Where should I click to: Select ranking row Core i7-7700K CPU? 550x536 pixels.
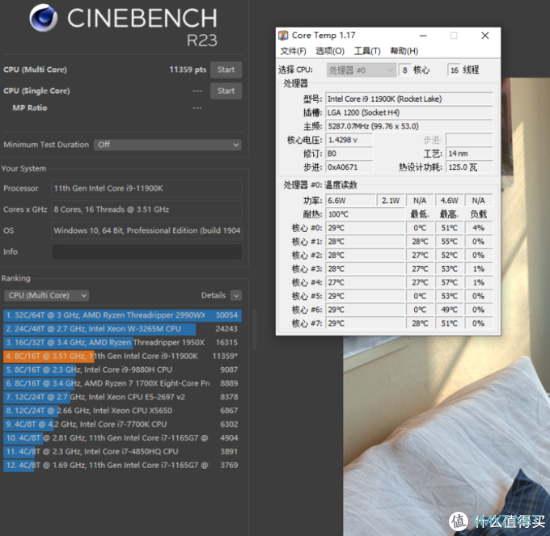point(122,424)
